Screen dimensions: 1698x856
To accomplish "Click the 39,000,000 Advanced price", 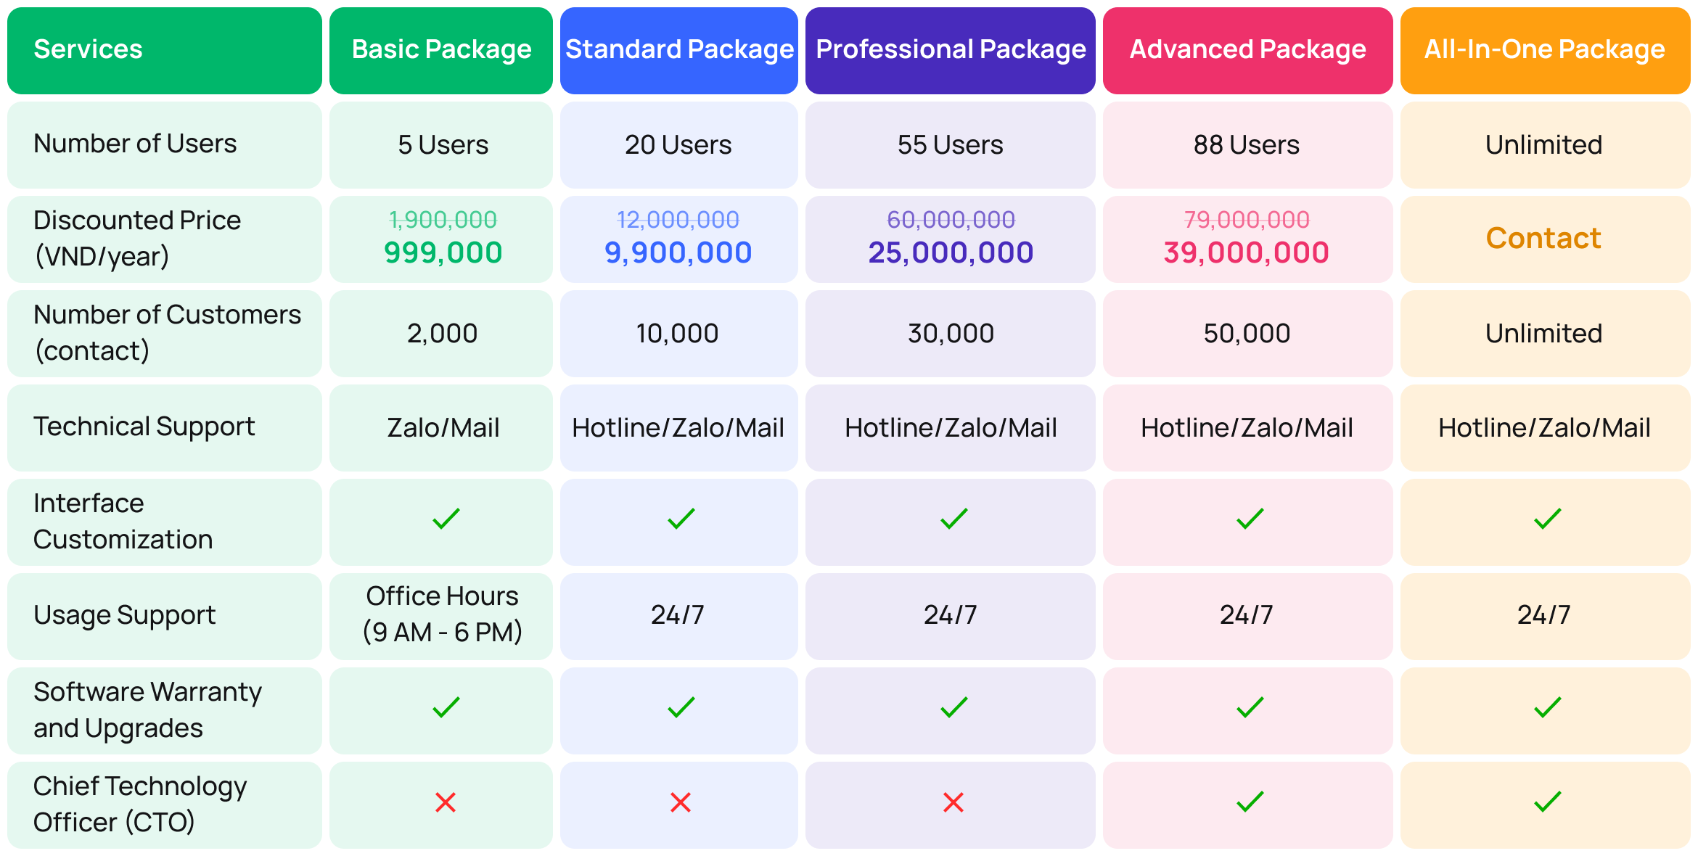I will [x=1246, y=252].
